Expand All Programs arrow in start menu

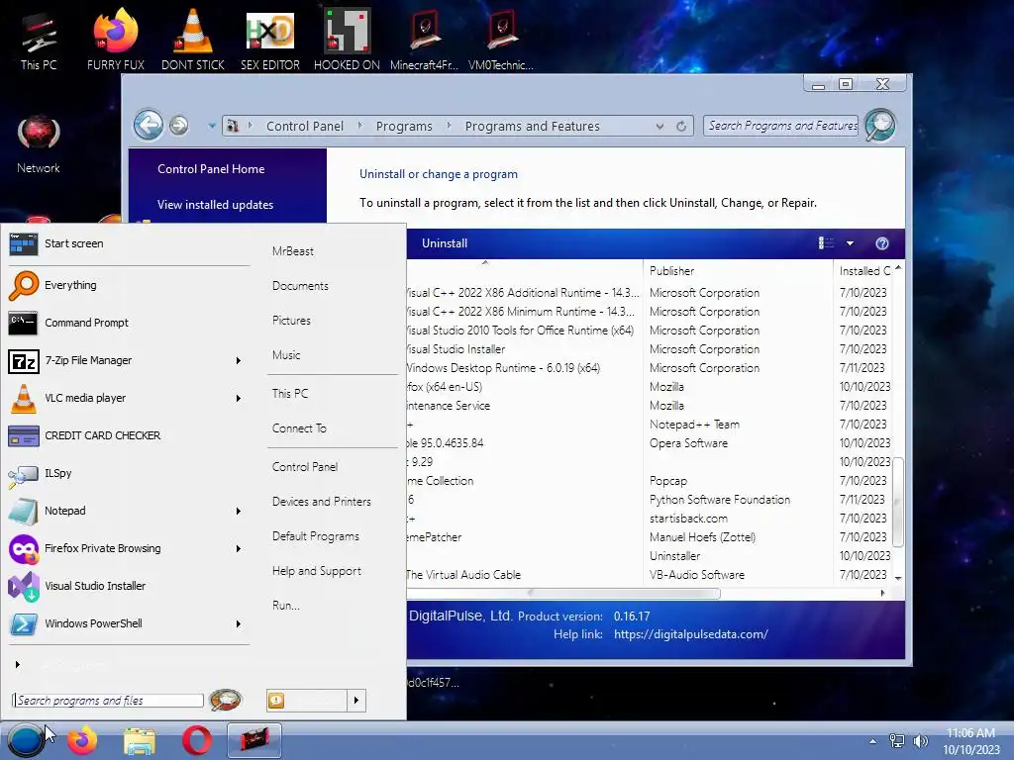pyautogui.click(x=18, y=664)
